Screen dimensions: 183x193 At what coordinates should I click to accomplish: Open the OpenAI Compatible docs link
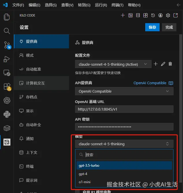[150, 83]
